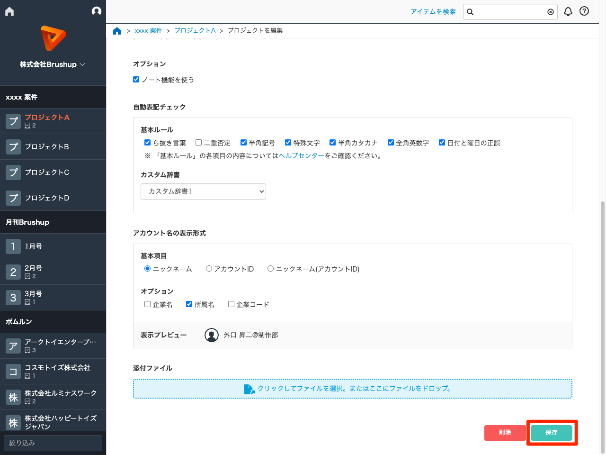The width and height of the screenshot is (606, 455).
Task: Click the question mark help icon
Action: (584, 11)
